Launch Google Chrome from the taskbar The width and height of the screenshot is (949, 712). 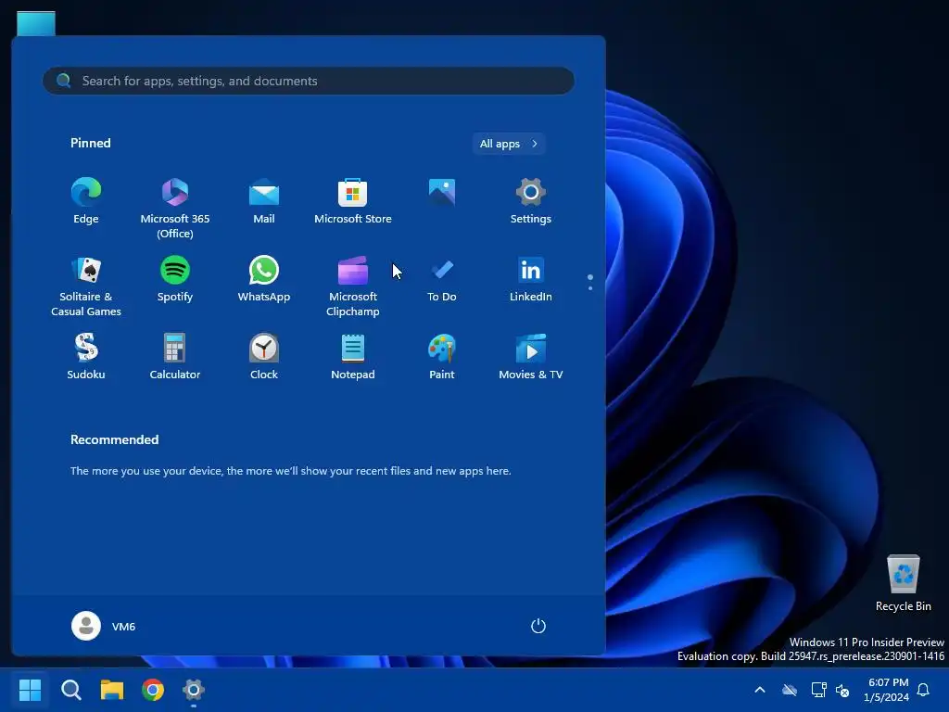pyautogui.click(x=153, y=690)
